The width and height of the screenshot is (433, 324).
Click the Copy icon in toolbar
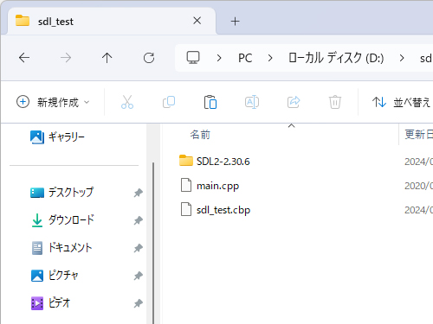169,102
